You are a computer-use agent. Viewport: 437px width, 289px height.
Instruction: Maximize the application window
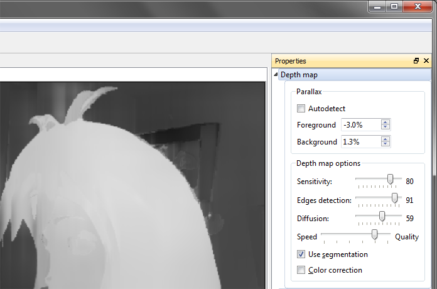[394, 7]
